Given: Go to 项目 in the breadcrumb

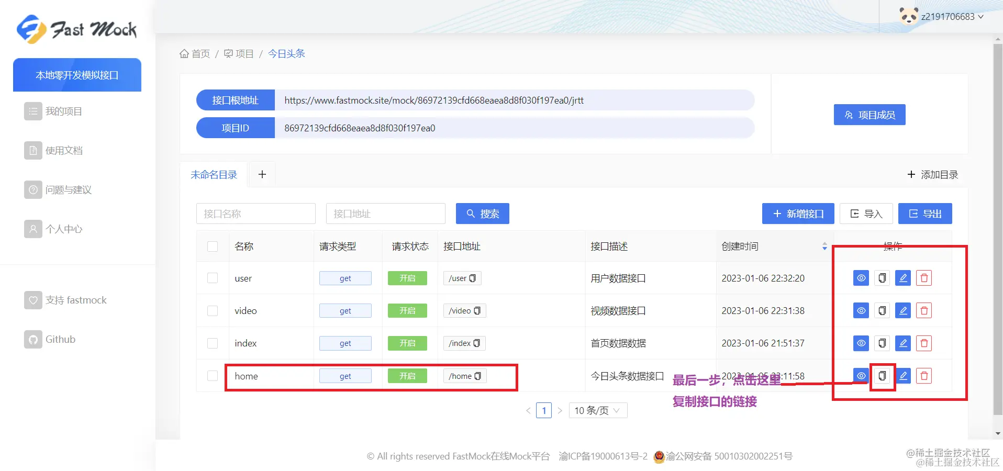Looking at the screenshot, I should (239, 54).
